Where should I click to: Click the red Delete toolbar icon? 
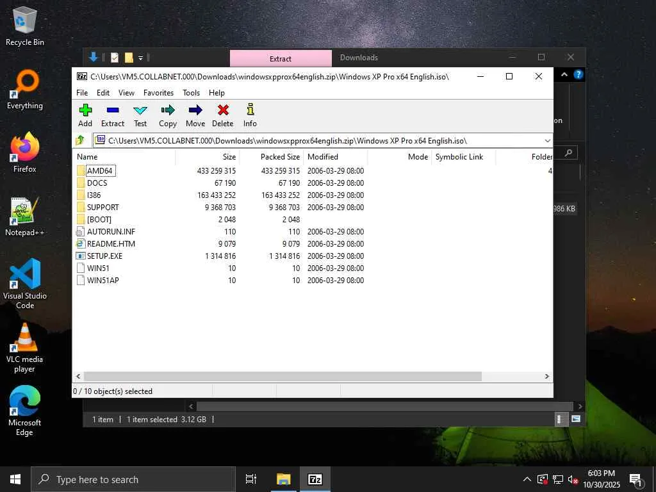[x=223, y=110]
